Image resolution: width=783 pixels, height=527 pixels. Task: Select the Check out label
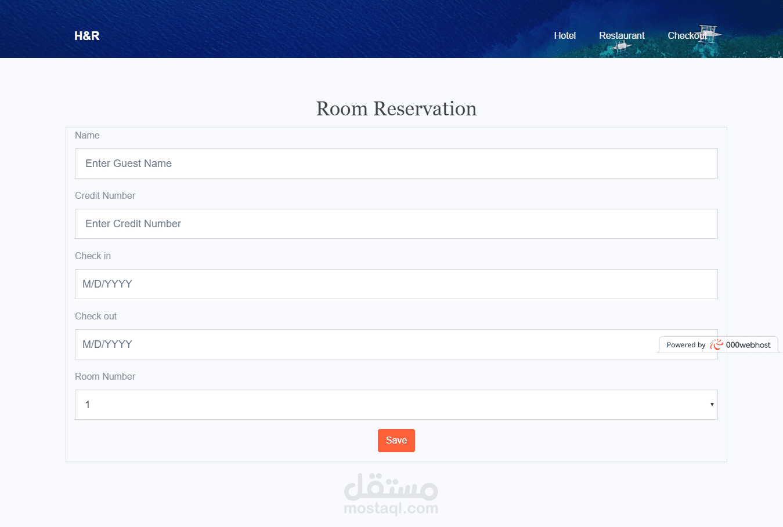pos(96,316)
